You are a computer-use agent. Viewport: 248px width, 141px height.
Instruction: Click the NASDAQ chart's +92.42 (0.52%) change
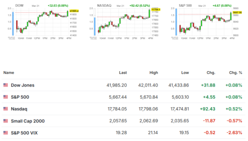(x=140, y=6)
